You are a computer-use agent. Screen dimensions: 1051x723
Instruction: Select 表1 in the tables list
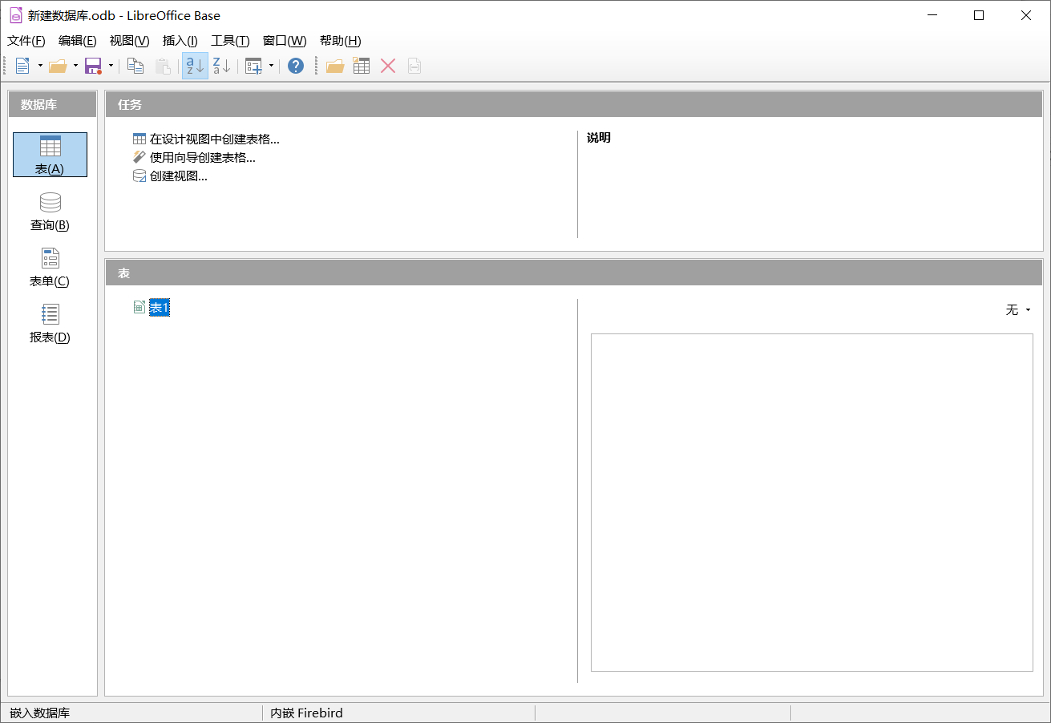click(159, 307)
